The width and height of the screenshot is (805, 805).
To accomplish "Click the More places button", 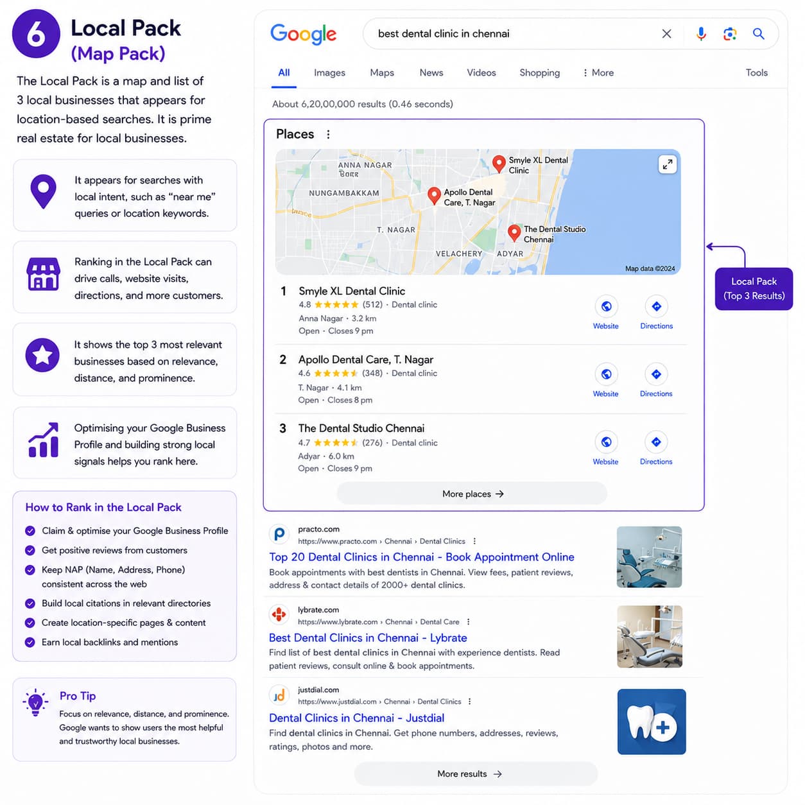I will (x=472, y=494).
